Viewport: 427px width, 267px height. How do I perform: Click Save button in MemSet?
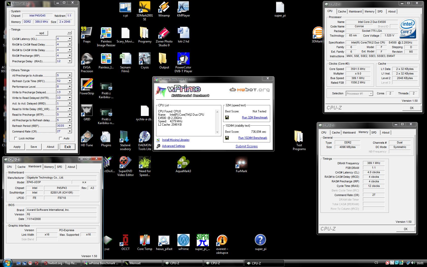[34, 147]
